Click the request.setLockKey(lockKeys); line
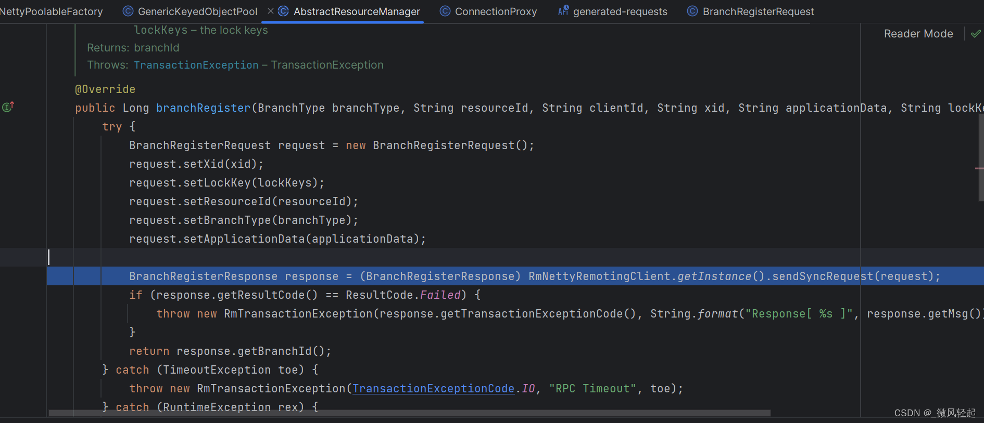 click(227, 183)
